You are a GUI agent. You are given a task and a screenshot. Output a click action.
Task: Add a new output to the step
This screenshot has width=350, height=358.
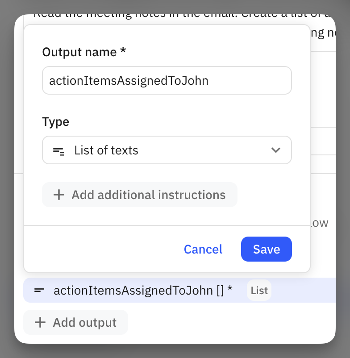(75, 322)
